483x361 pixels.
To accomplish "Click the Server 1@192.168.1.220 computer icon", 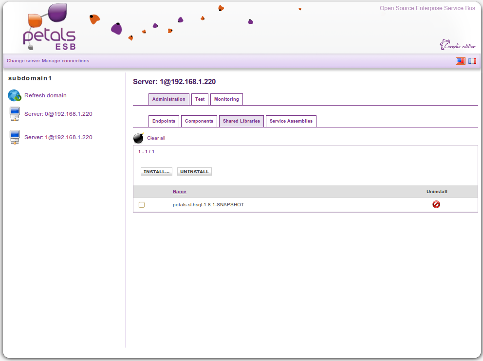I will tap(14, 138).
